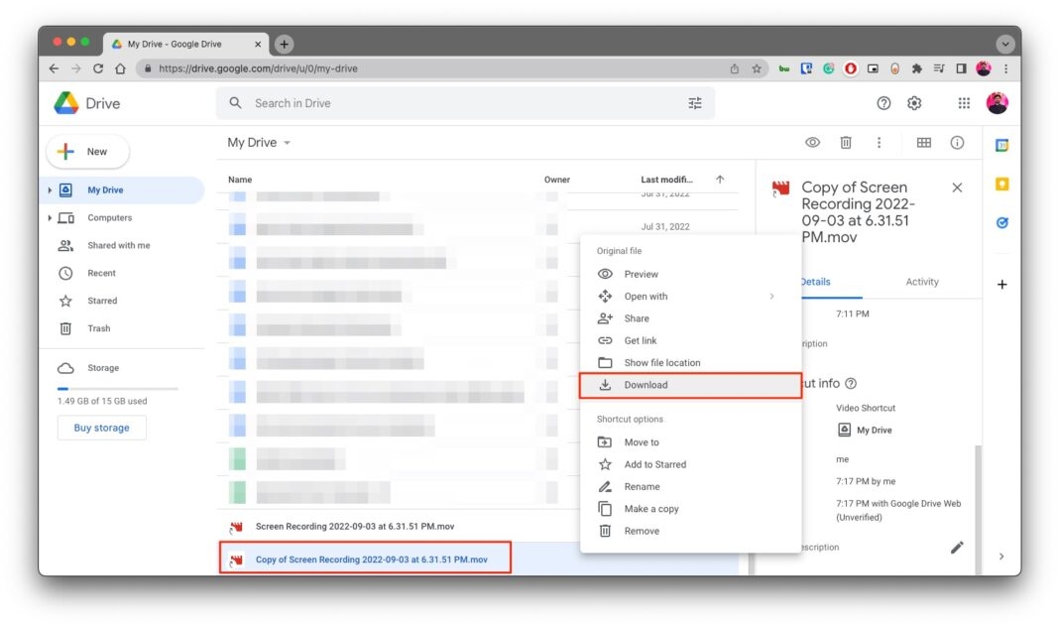Switch to the Activity tab
Screen dimensions: 1059x627
[921, 282]
